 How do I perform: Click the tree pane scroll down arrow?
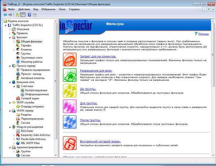[56, 156]
